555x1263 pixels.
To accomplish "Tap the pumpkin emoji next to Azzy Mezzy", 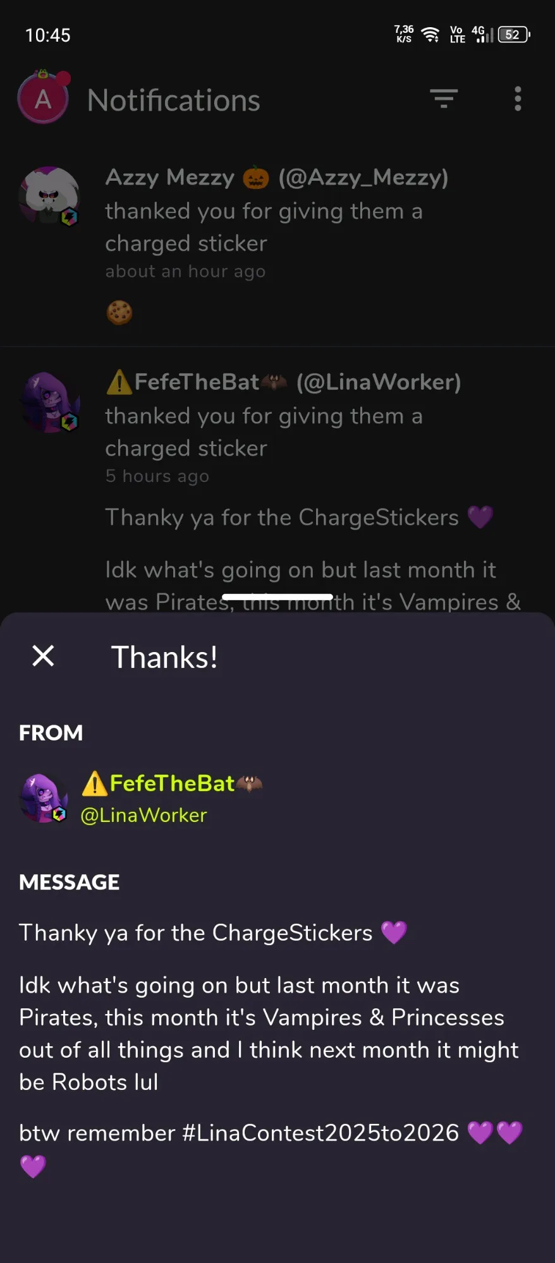I will (256, 178).
